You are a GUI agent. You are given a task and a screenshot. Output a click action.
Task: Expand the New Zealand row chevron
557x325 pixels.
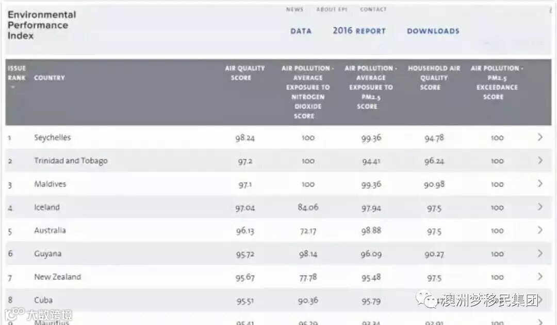coord(540,277)
